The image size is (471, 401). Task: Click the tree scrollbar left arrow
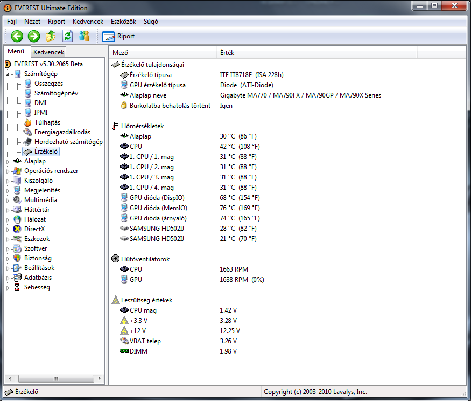click(x=10, y=378)
